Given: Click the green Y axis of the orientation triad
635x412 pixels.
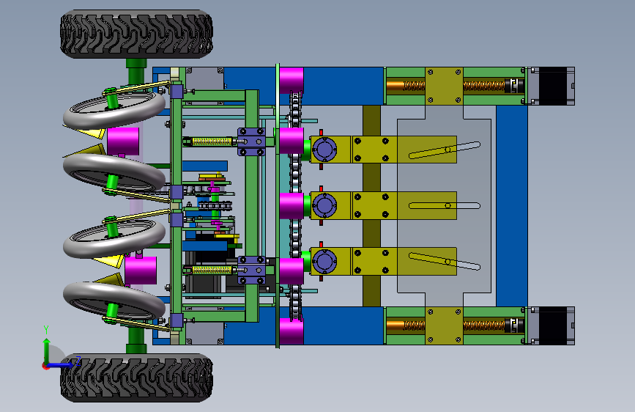Looking at the screenshot, I should coord(47,350).
